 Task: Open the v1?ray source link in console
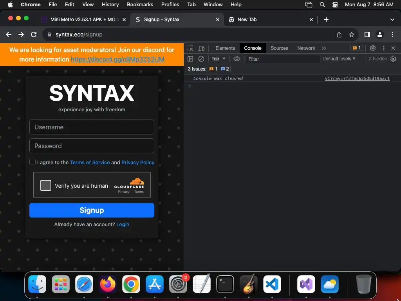[x=357, y=78]
